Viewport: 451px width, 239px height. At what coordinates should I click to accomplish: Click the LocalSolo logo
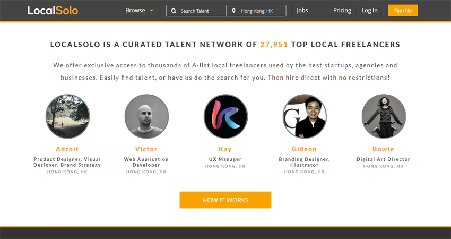[53, 10]
